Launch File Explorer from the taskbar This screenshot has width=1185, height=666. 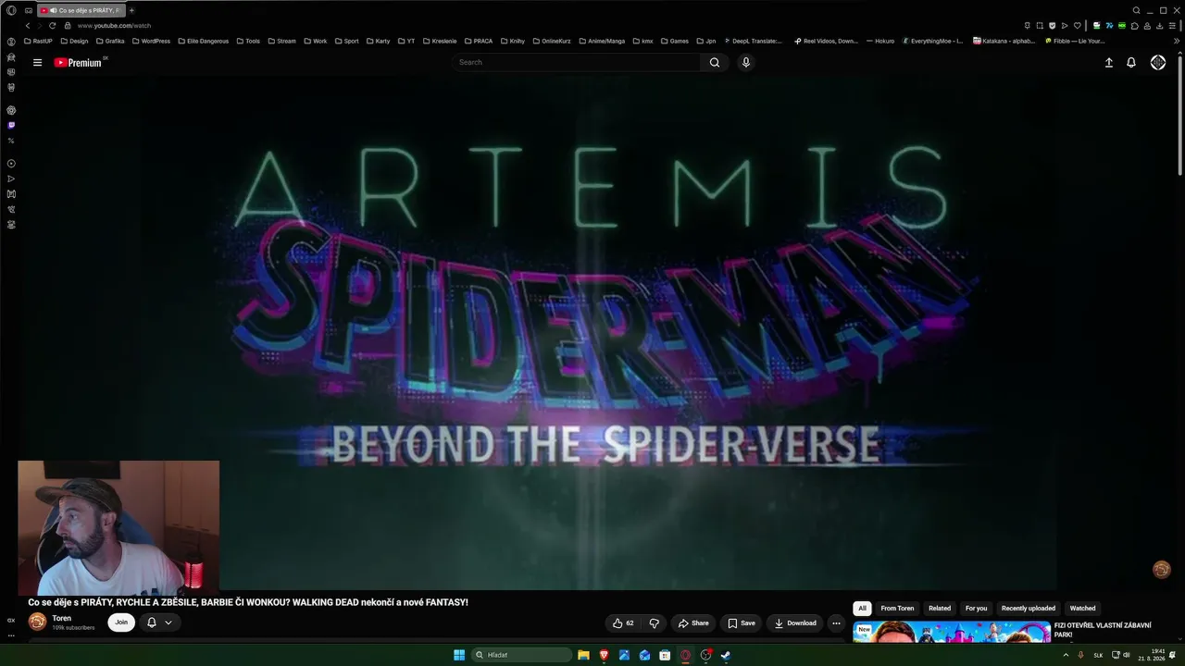coord(583,655)
